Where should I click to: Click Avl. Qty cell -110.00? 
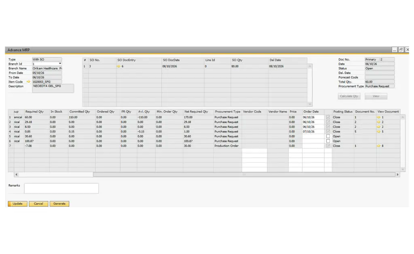coord(146,117)
